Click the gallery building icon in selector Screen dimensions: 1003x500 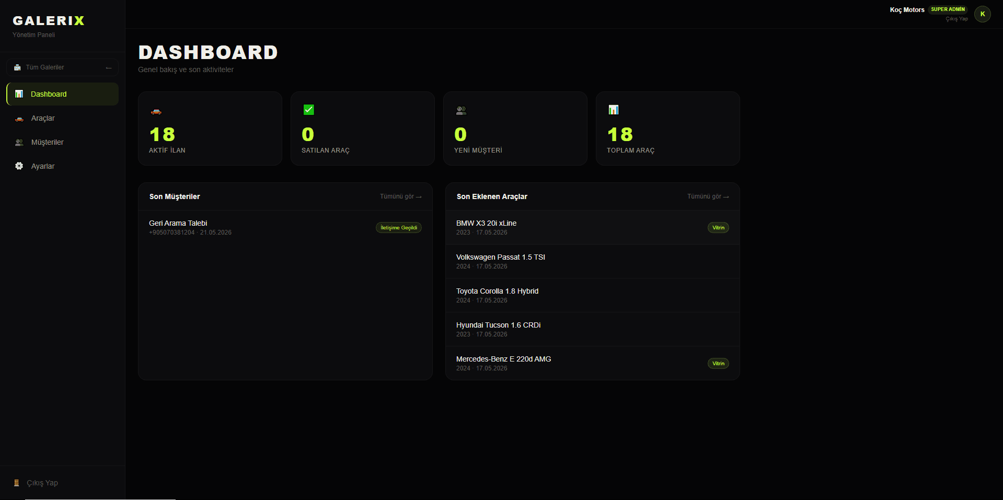click(x=17, y=67)
